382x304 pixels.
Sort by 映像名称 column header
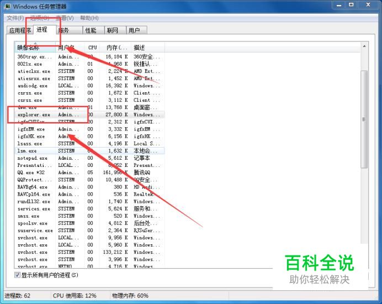click(x=35, y=48)
